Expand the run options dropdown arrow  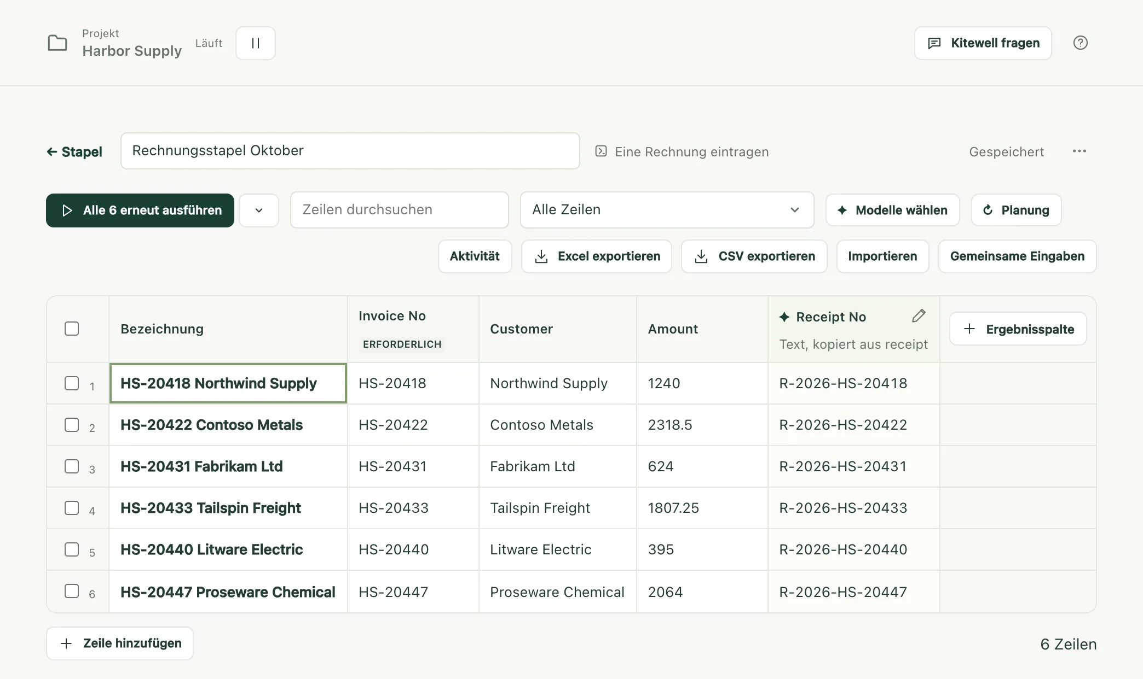(x=259, y=210)
